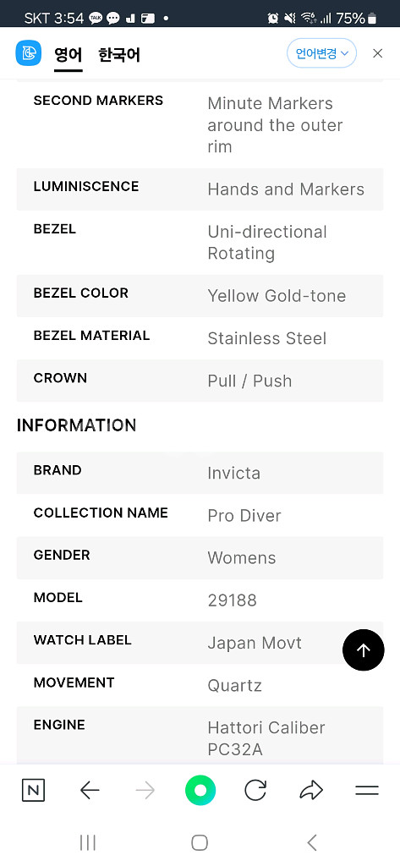Open the browser hamburger menu
The image size is (400, 866).
click(367, 791)
